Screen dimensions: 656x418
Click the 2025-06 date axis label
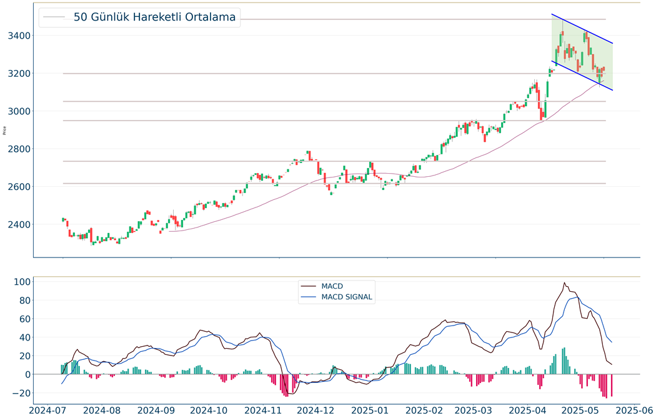(x=635, y=411)
